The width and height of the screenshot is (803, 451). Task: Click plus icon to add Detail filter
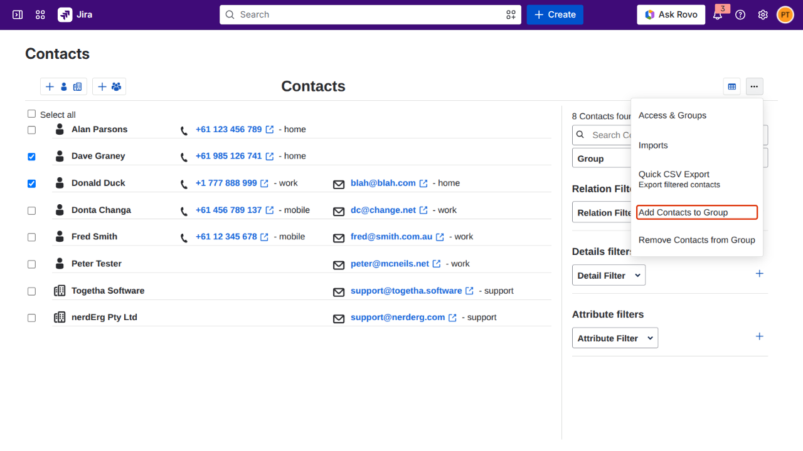(x=759, y=274)
